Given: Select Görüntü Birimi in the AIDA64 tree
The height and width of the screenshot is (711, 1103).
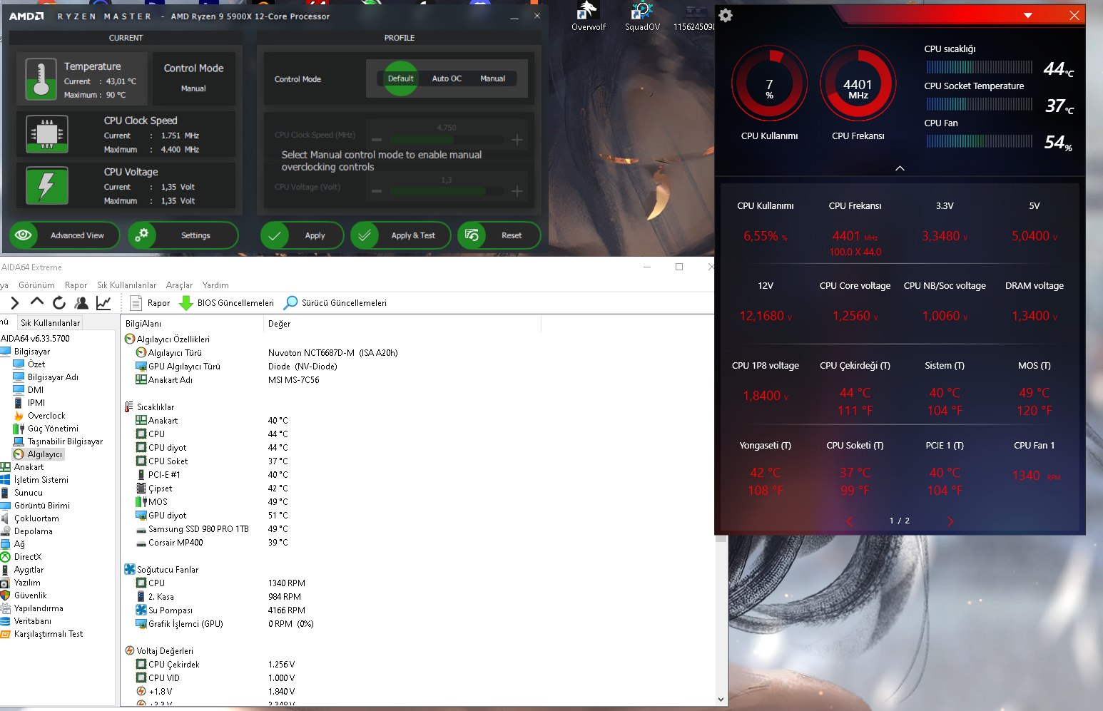Looking at the screenshot, I should click(42, 506).
